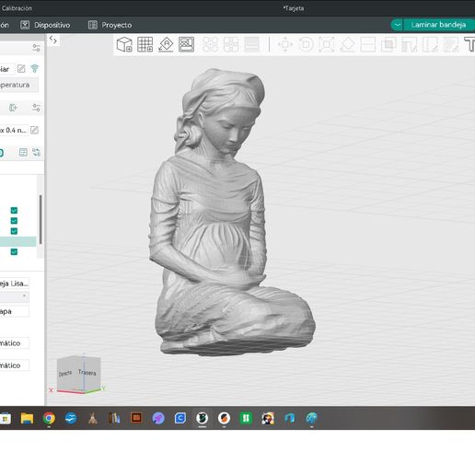The image size is (475, 475).
Task: Edit the 0.4 nozzle filament preset
Action: [x=34, y=130]
